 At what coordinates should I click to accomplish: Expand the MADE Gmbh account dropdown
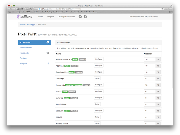tap(153, 17)
